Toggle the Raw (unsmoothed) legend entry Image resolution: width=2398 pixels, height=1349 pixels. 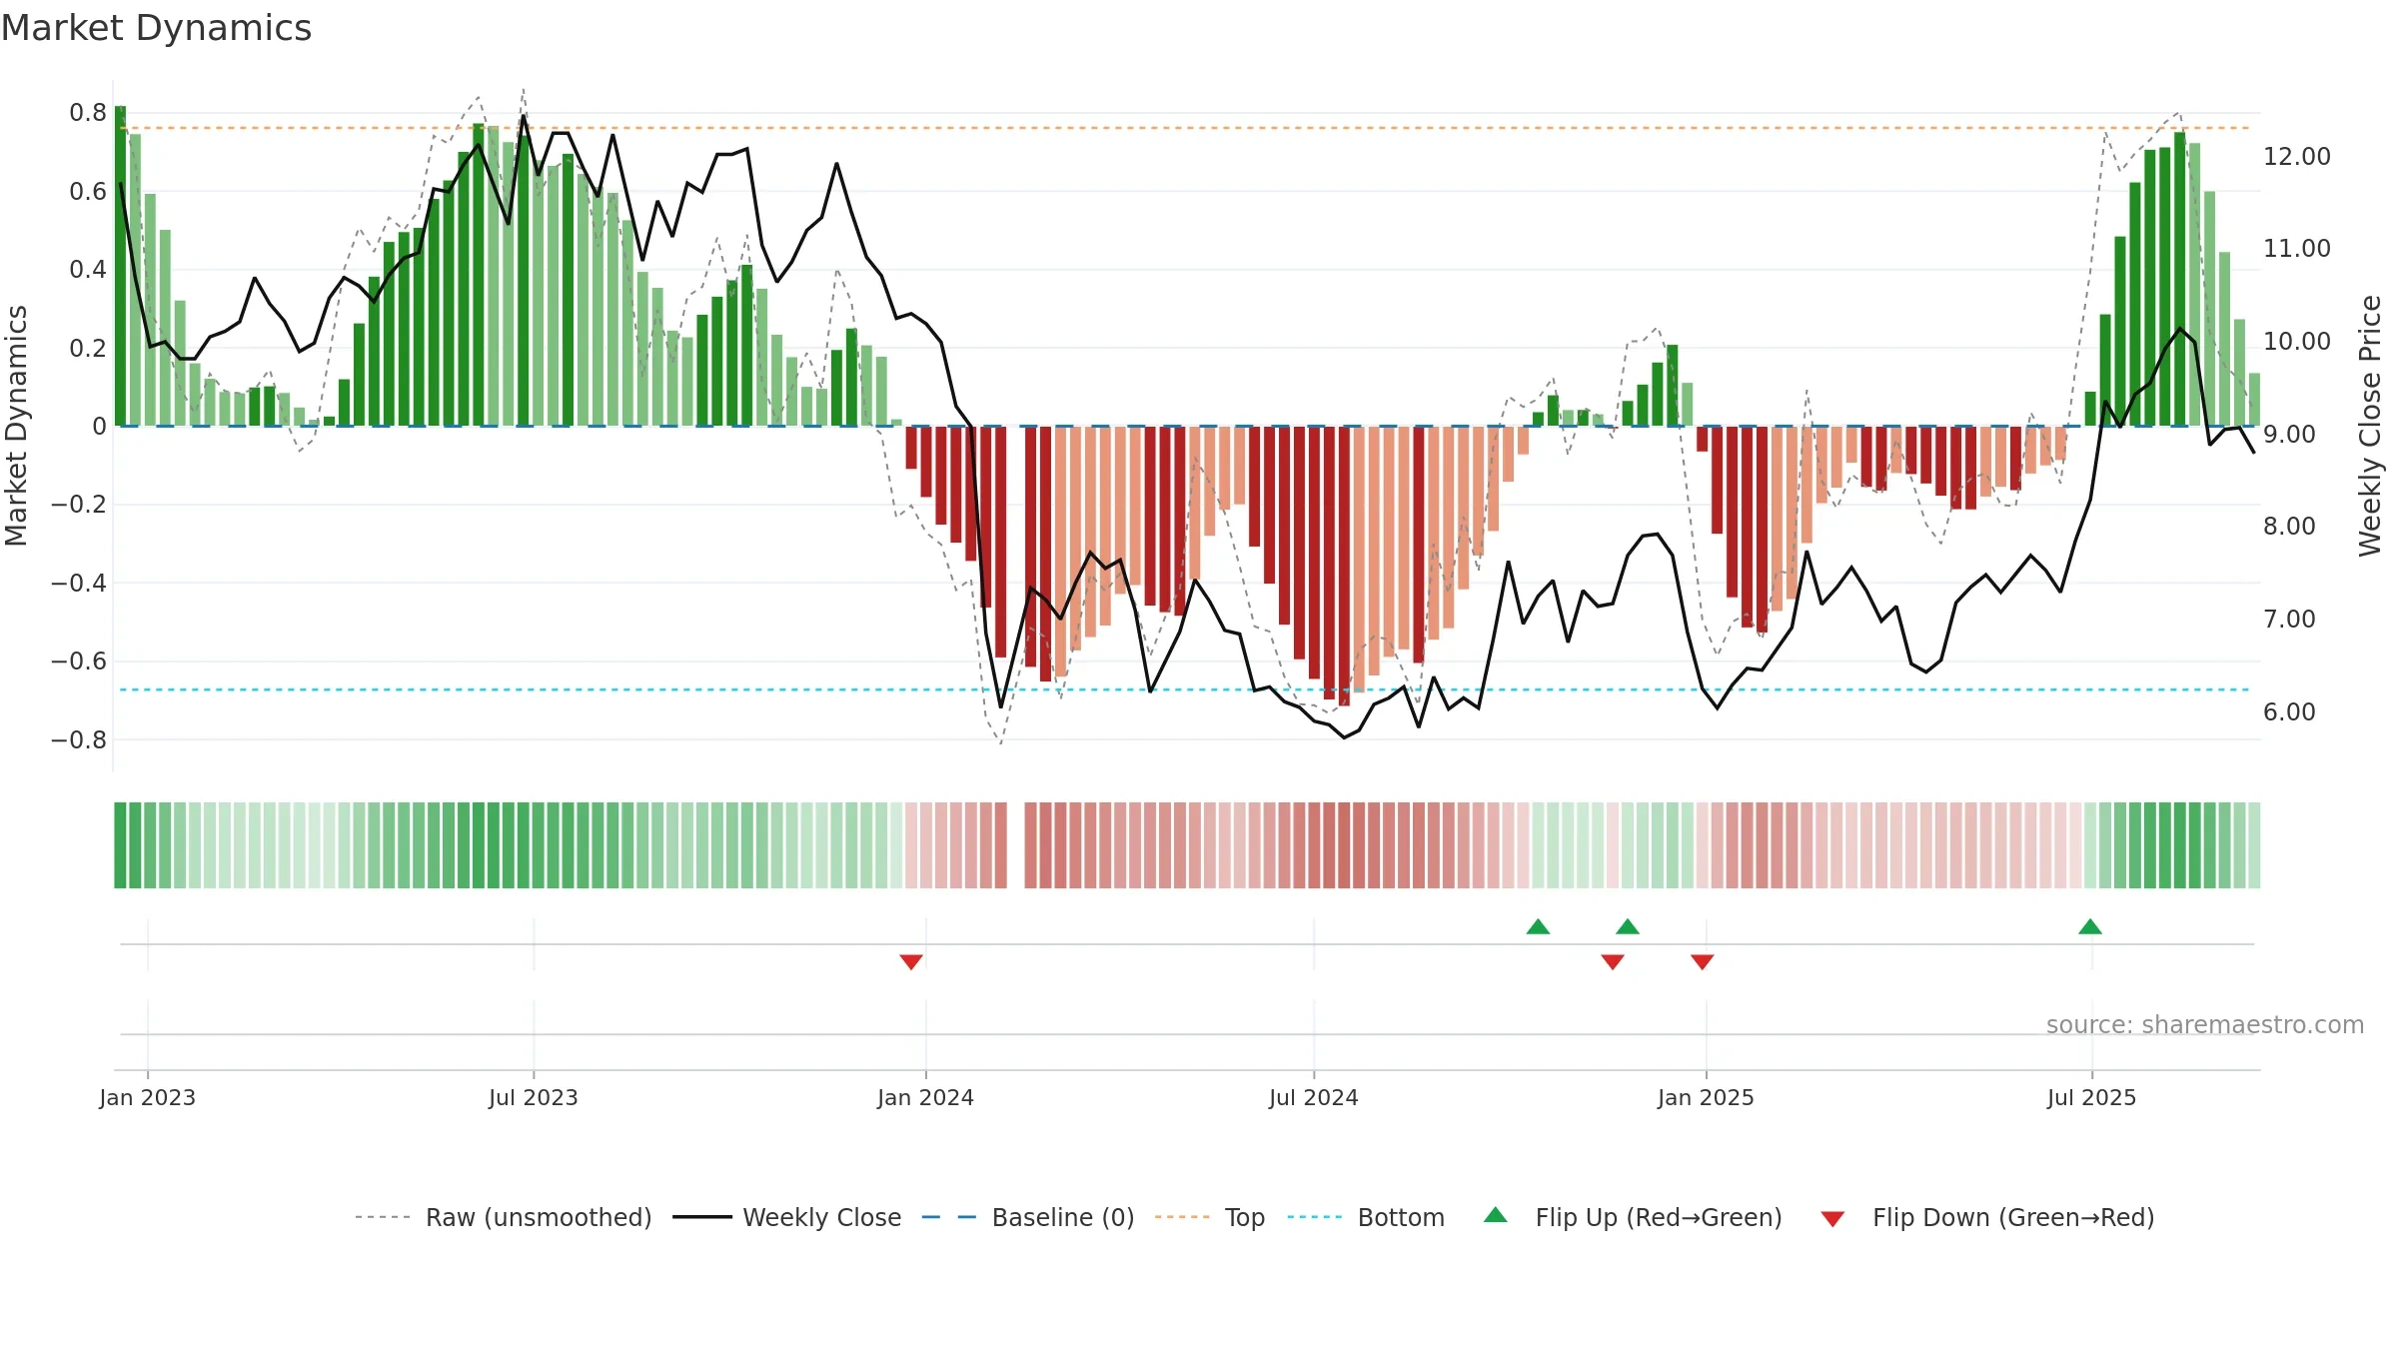click(x=503, y=1217)
